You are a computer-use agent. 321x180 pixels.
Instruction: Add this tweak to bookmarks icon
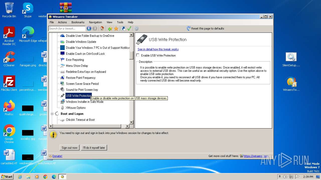(x=110, y=28)
